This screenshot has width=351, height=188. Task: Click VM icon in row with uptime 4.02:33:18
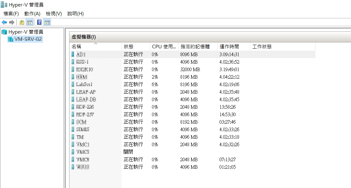(x=73, y=137)
